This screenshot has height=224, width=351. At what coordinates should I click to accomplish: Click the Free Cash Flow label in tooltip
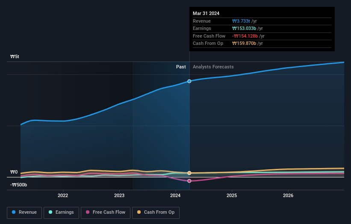click(209, 36)
